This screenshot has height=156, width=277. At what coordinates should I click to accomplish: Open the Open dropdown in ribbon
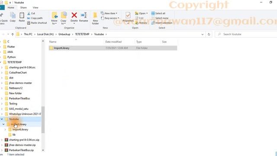[141, 13]
